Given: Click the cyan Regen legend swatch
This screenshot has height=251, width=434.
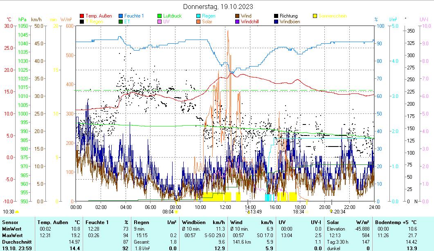Looking at the screenshot, I should click(198, 16).
